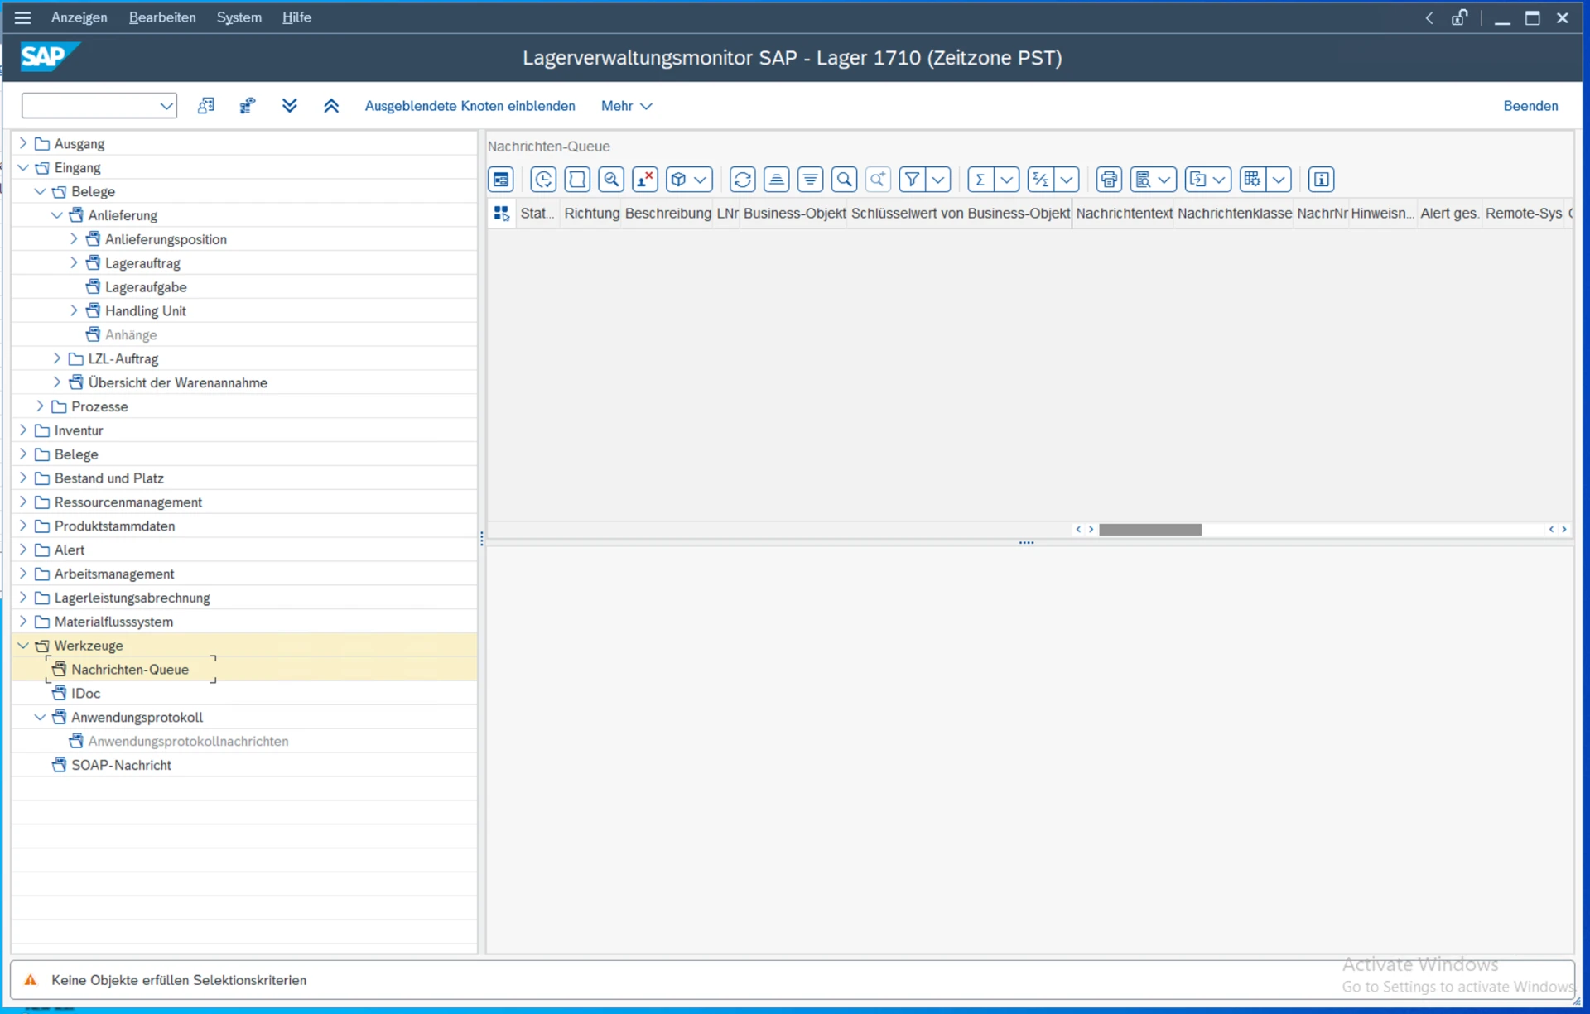
Task: Click the Nachrichtentext column header
Action: point(1124,214)
